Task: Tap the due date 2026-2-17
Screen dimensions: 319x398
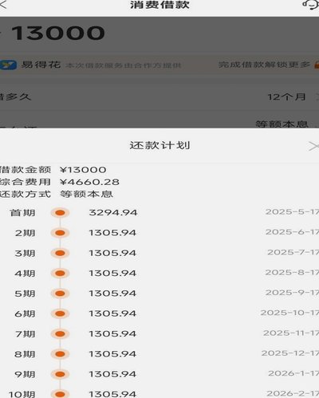Action: [x=293, y=393]
